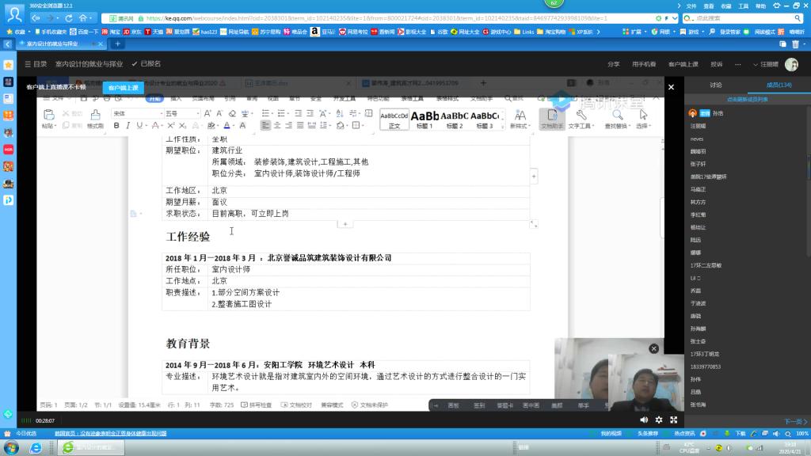
Task: Select the 成员(134) members tab
Action: pyautogui.click(x=779, y=85)
